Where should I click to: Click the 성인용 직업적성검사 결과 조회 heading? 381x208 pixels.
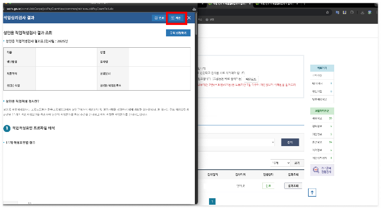(28, 33)
